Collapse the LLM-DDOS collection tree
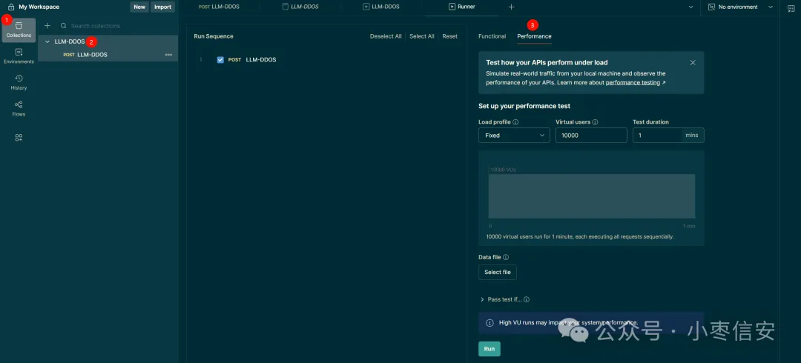Screen dimensions: 801x363 click(x=47, y=41)
